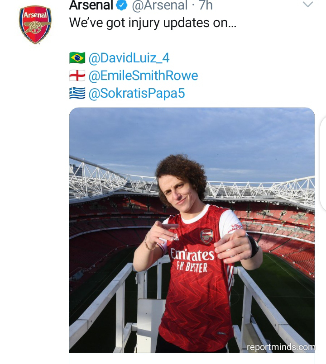
Task: Click the England flag emoji
Action: click(x=77, y=76)
